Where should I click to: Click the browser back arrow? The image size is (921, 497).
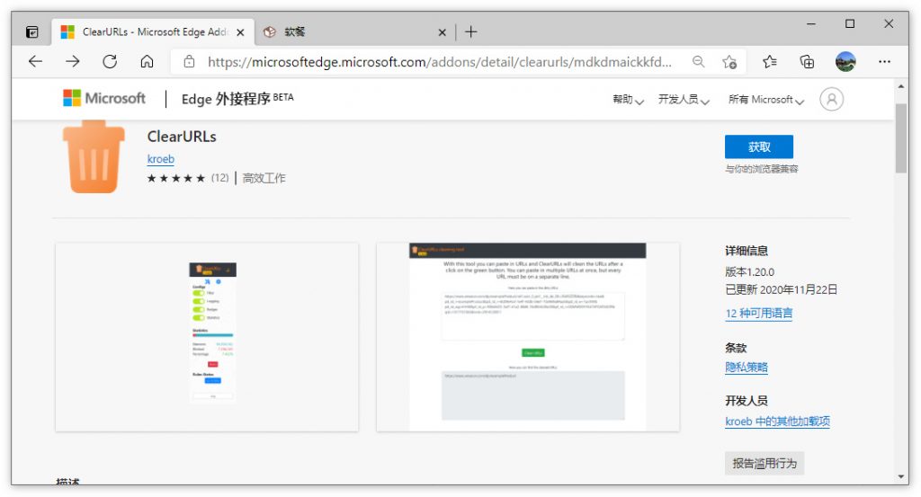pyautogui.click(x=35, y=62)
